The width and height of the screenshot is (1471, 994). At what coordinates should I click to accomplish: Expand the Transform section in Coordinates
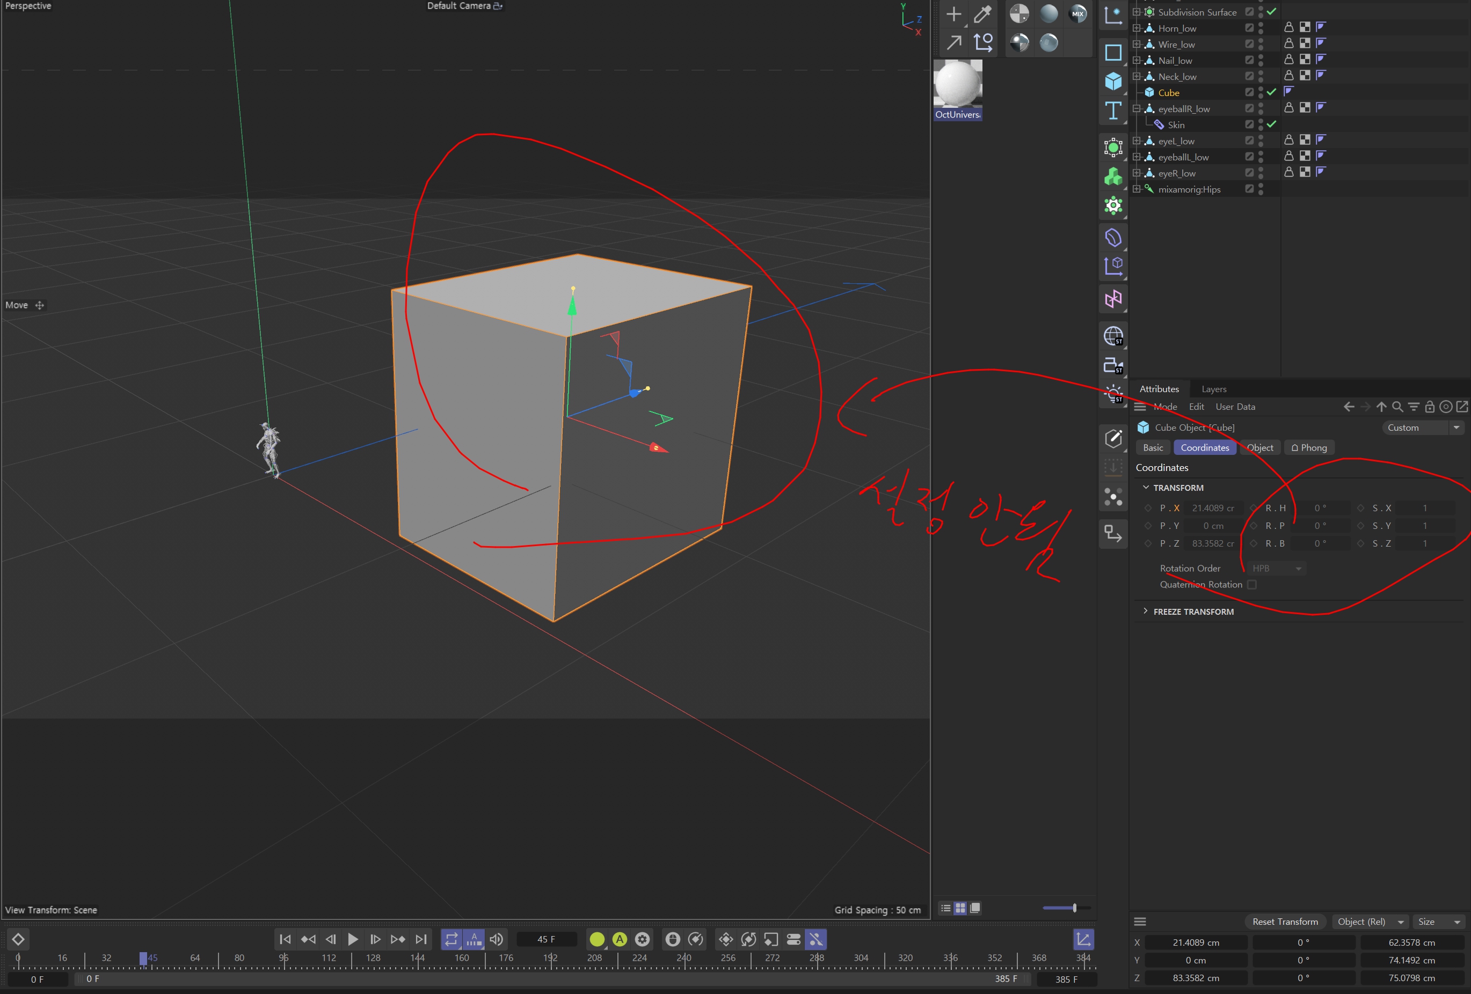(1148, 486)
